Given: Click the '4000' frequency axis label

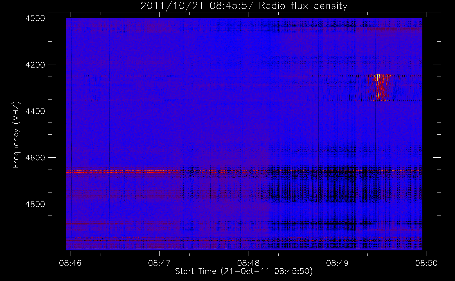Looking at the screenshot, I should click(35, 18).
